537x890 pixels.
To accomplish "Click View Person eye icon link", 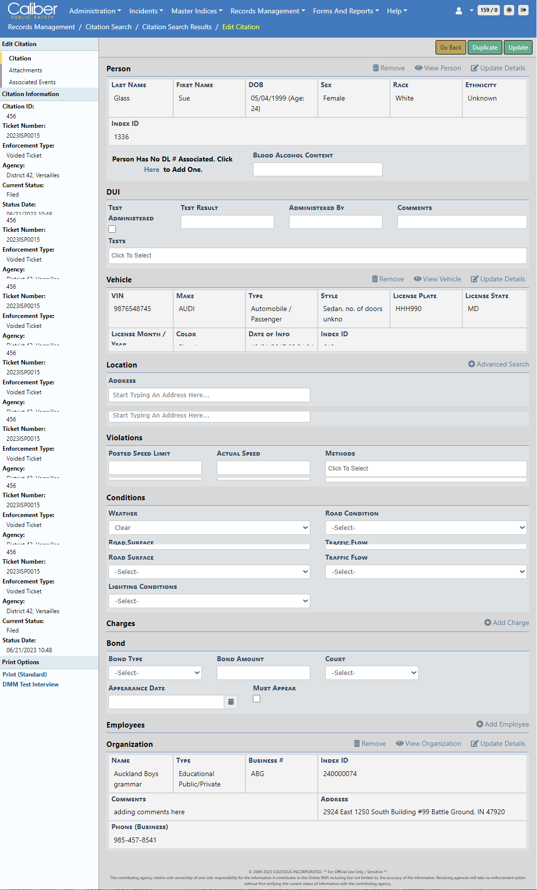I will (x=438, y=68).
